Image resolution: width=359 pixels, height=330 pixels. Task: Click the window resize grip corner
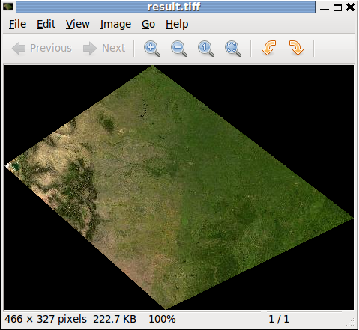click(x=351, y=322)
